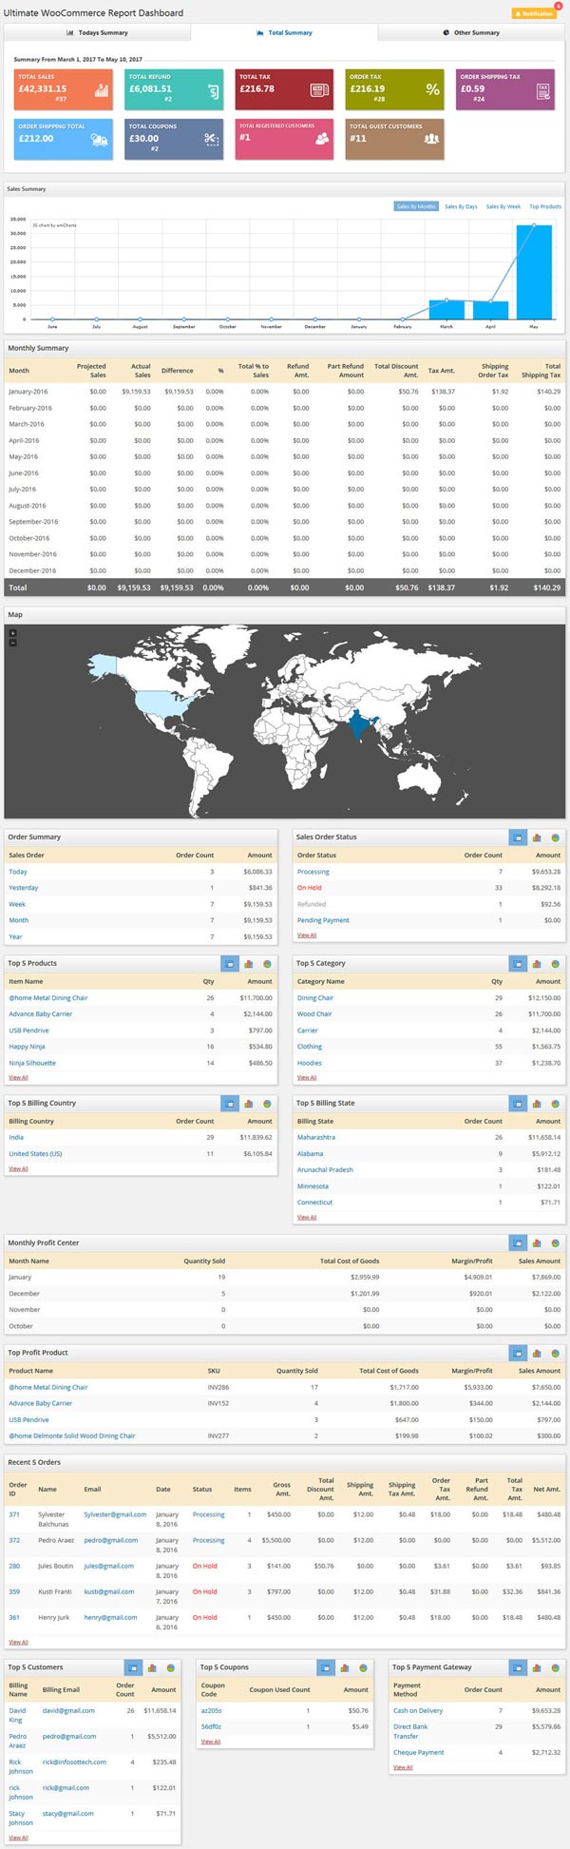Select India on the world map
The image size is (570, 1849).
359,726
